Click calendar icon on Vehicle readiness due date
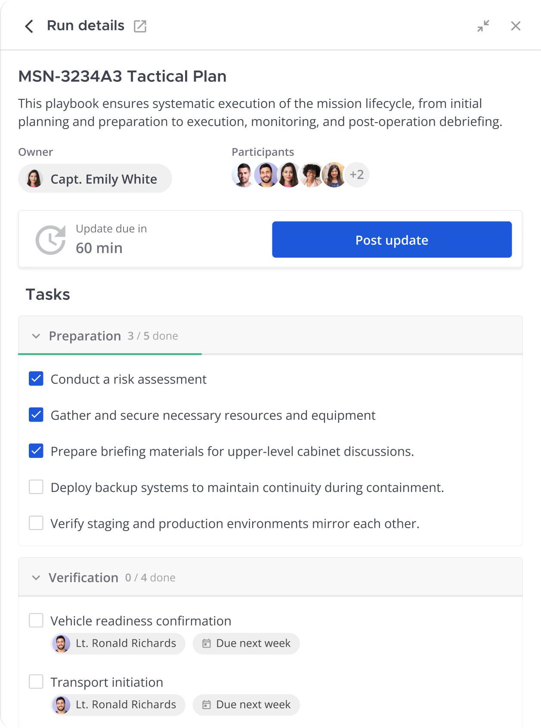 tap(207, 643)
